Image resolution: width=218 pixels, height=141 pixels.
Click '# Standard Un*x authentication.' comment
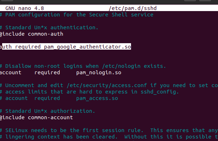(x=49, y=27)
